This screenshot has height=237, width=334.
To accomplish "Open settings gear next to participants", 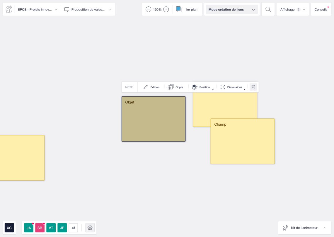I will (90, 228).
